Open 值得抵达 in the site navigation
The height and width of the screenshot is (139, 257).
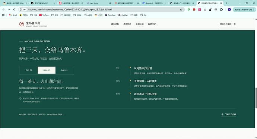coord(127,24)
